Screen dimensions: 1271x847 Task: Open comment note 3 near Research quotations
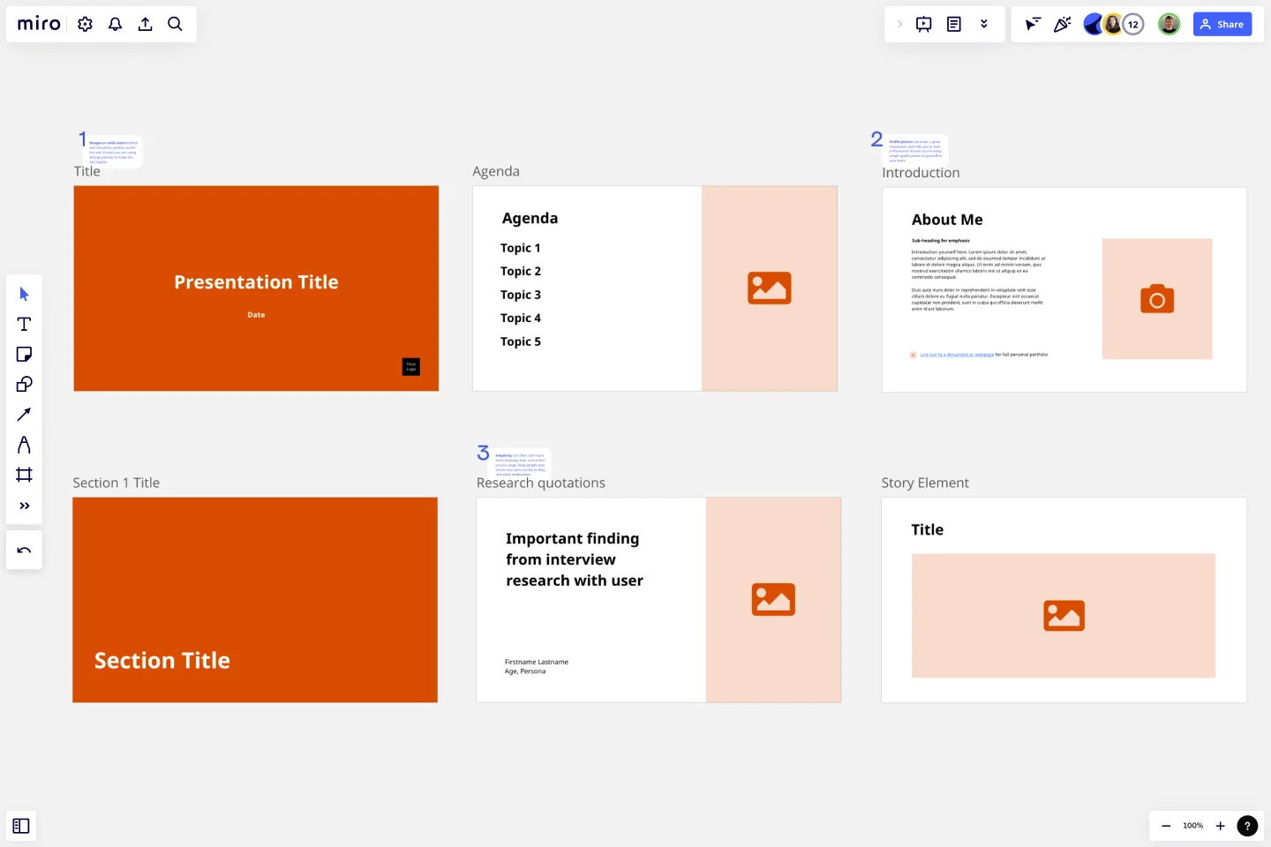click(x=521, y=463)
